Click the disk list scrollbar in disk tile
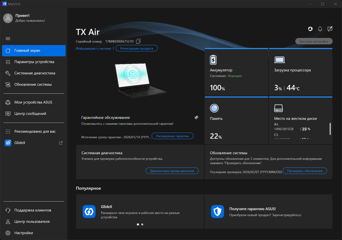This screenshot has width=342, height=240. tap(330, 129)
